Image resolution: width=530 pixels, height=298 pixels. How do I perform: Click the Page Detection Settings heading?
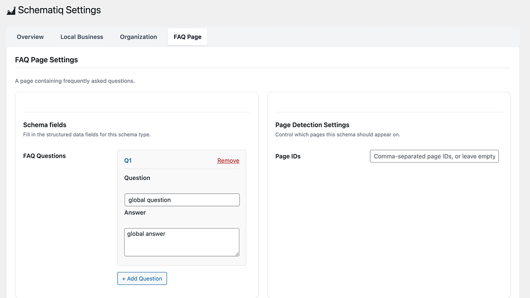pos(312,125)
